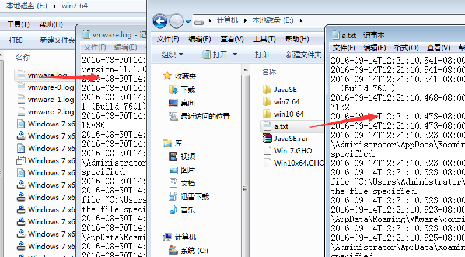This screenshot has width=465, height=257.
Task: Open the Tools menu in explorer
Action: click(x=264, y=39)
